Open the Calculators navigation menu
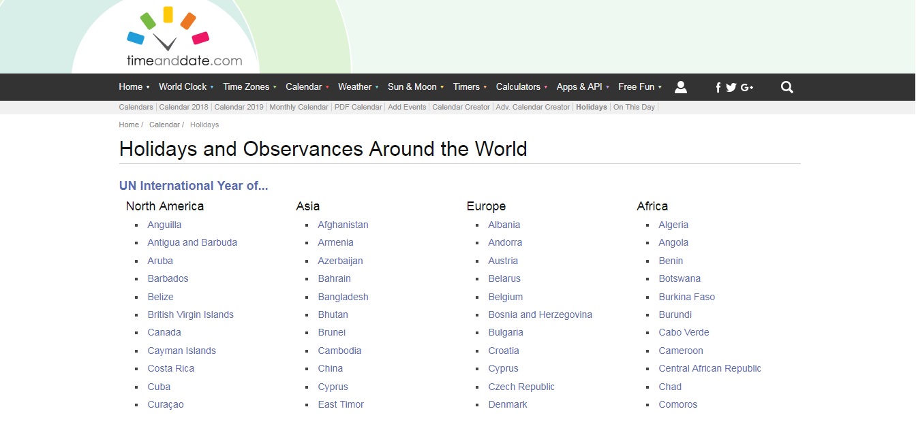This screenshot has width=916, height=422. pyautogui.click(x=521, y=87)
